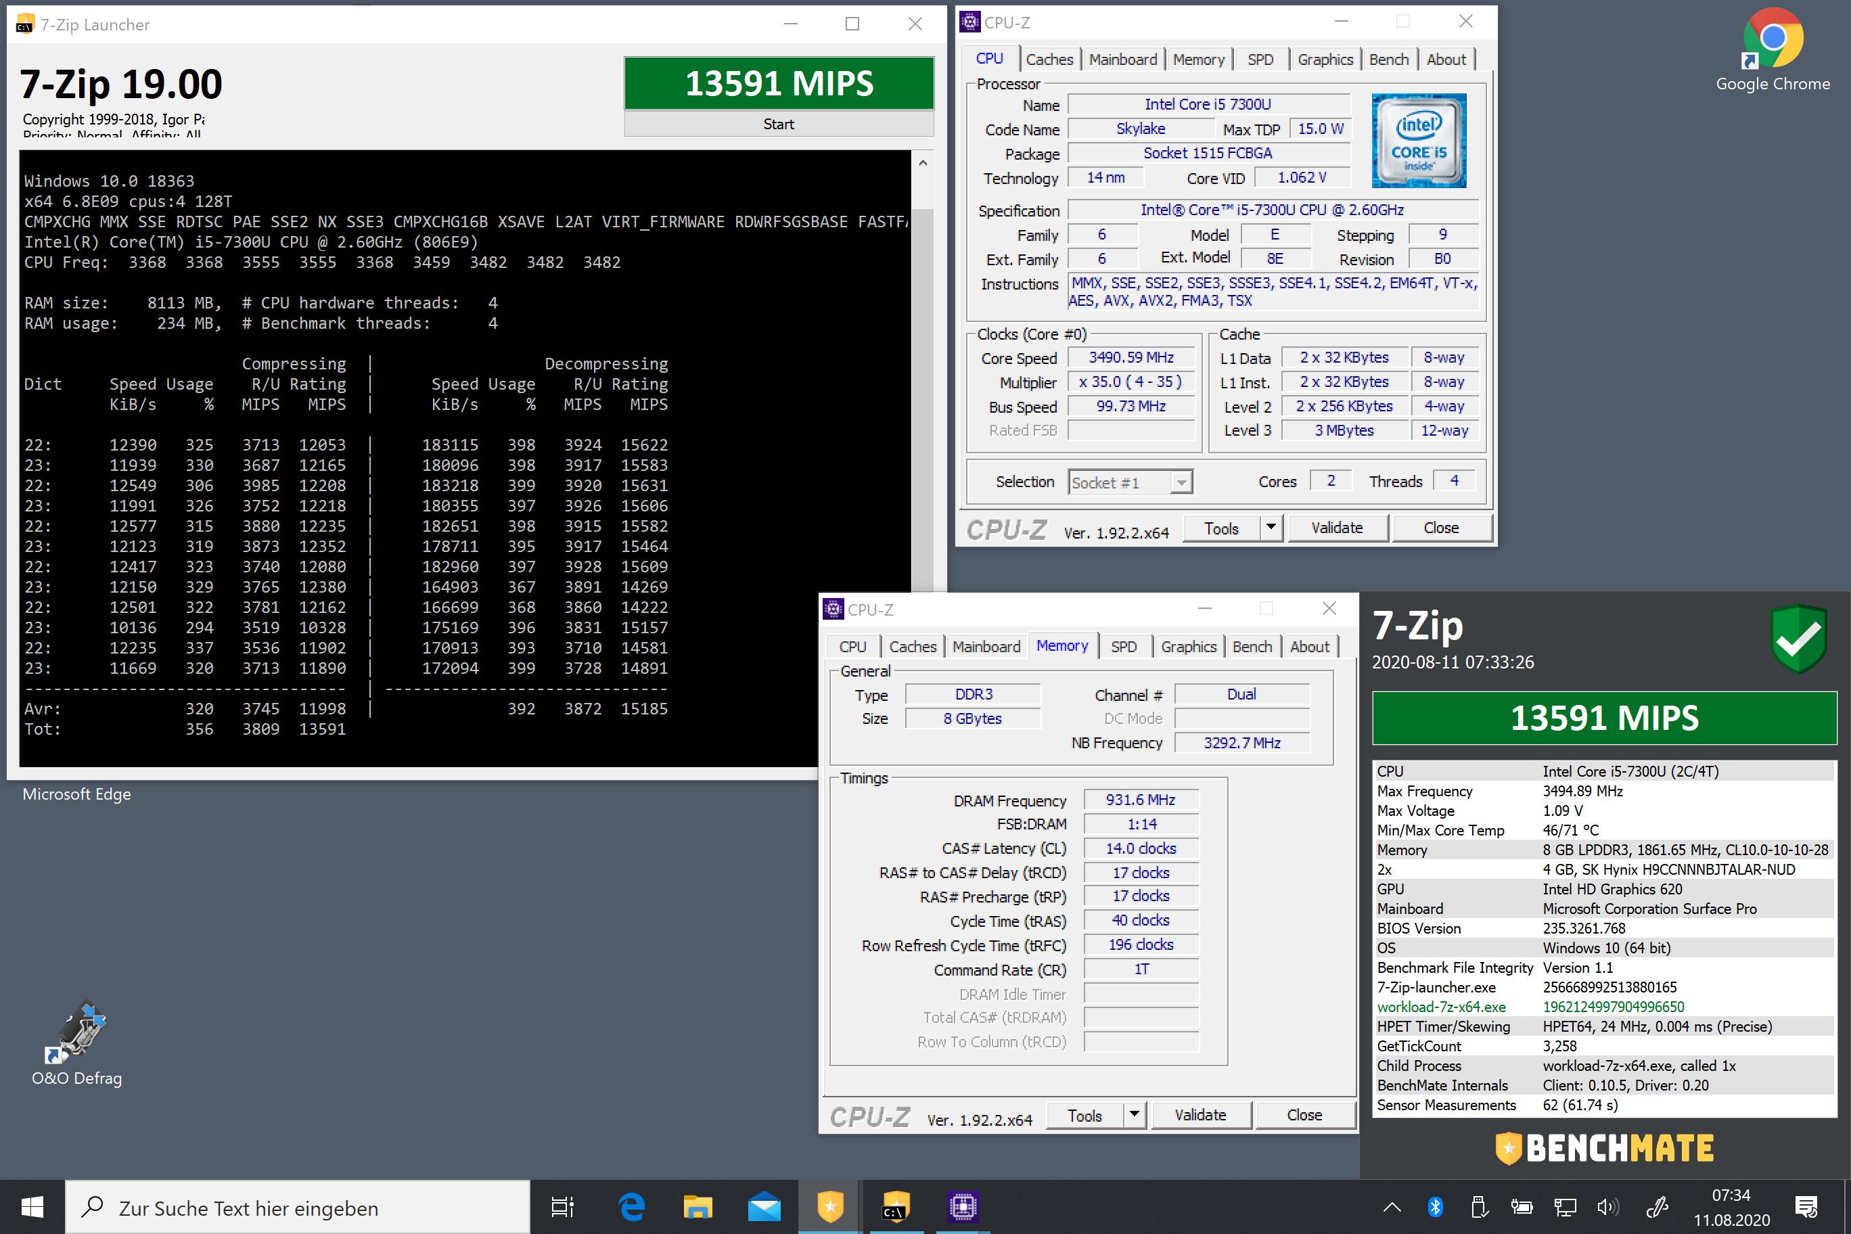Open Tools in Memory CPU-Z window

pos(1084,1115)
